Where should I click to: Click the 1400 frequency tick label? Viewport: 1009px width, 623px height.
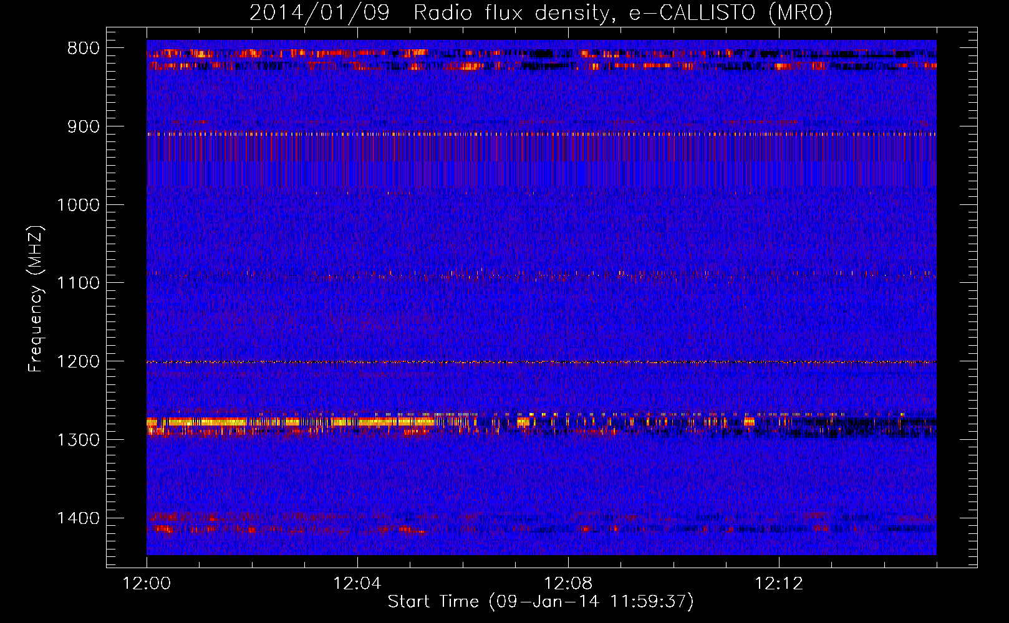click(78, 518)
